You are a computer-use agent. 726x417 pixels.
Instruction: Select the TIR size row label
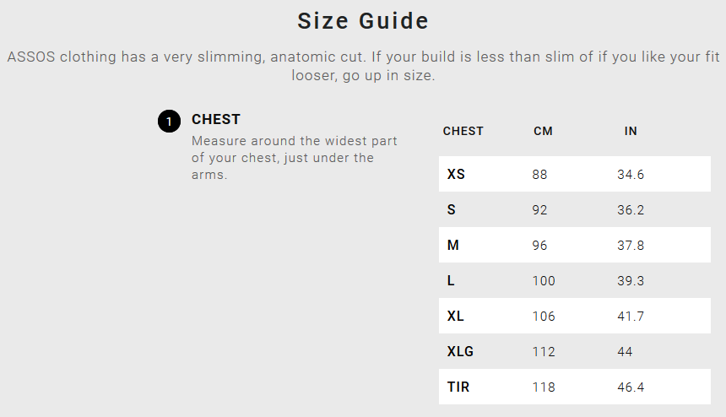[x=458, y=387]
